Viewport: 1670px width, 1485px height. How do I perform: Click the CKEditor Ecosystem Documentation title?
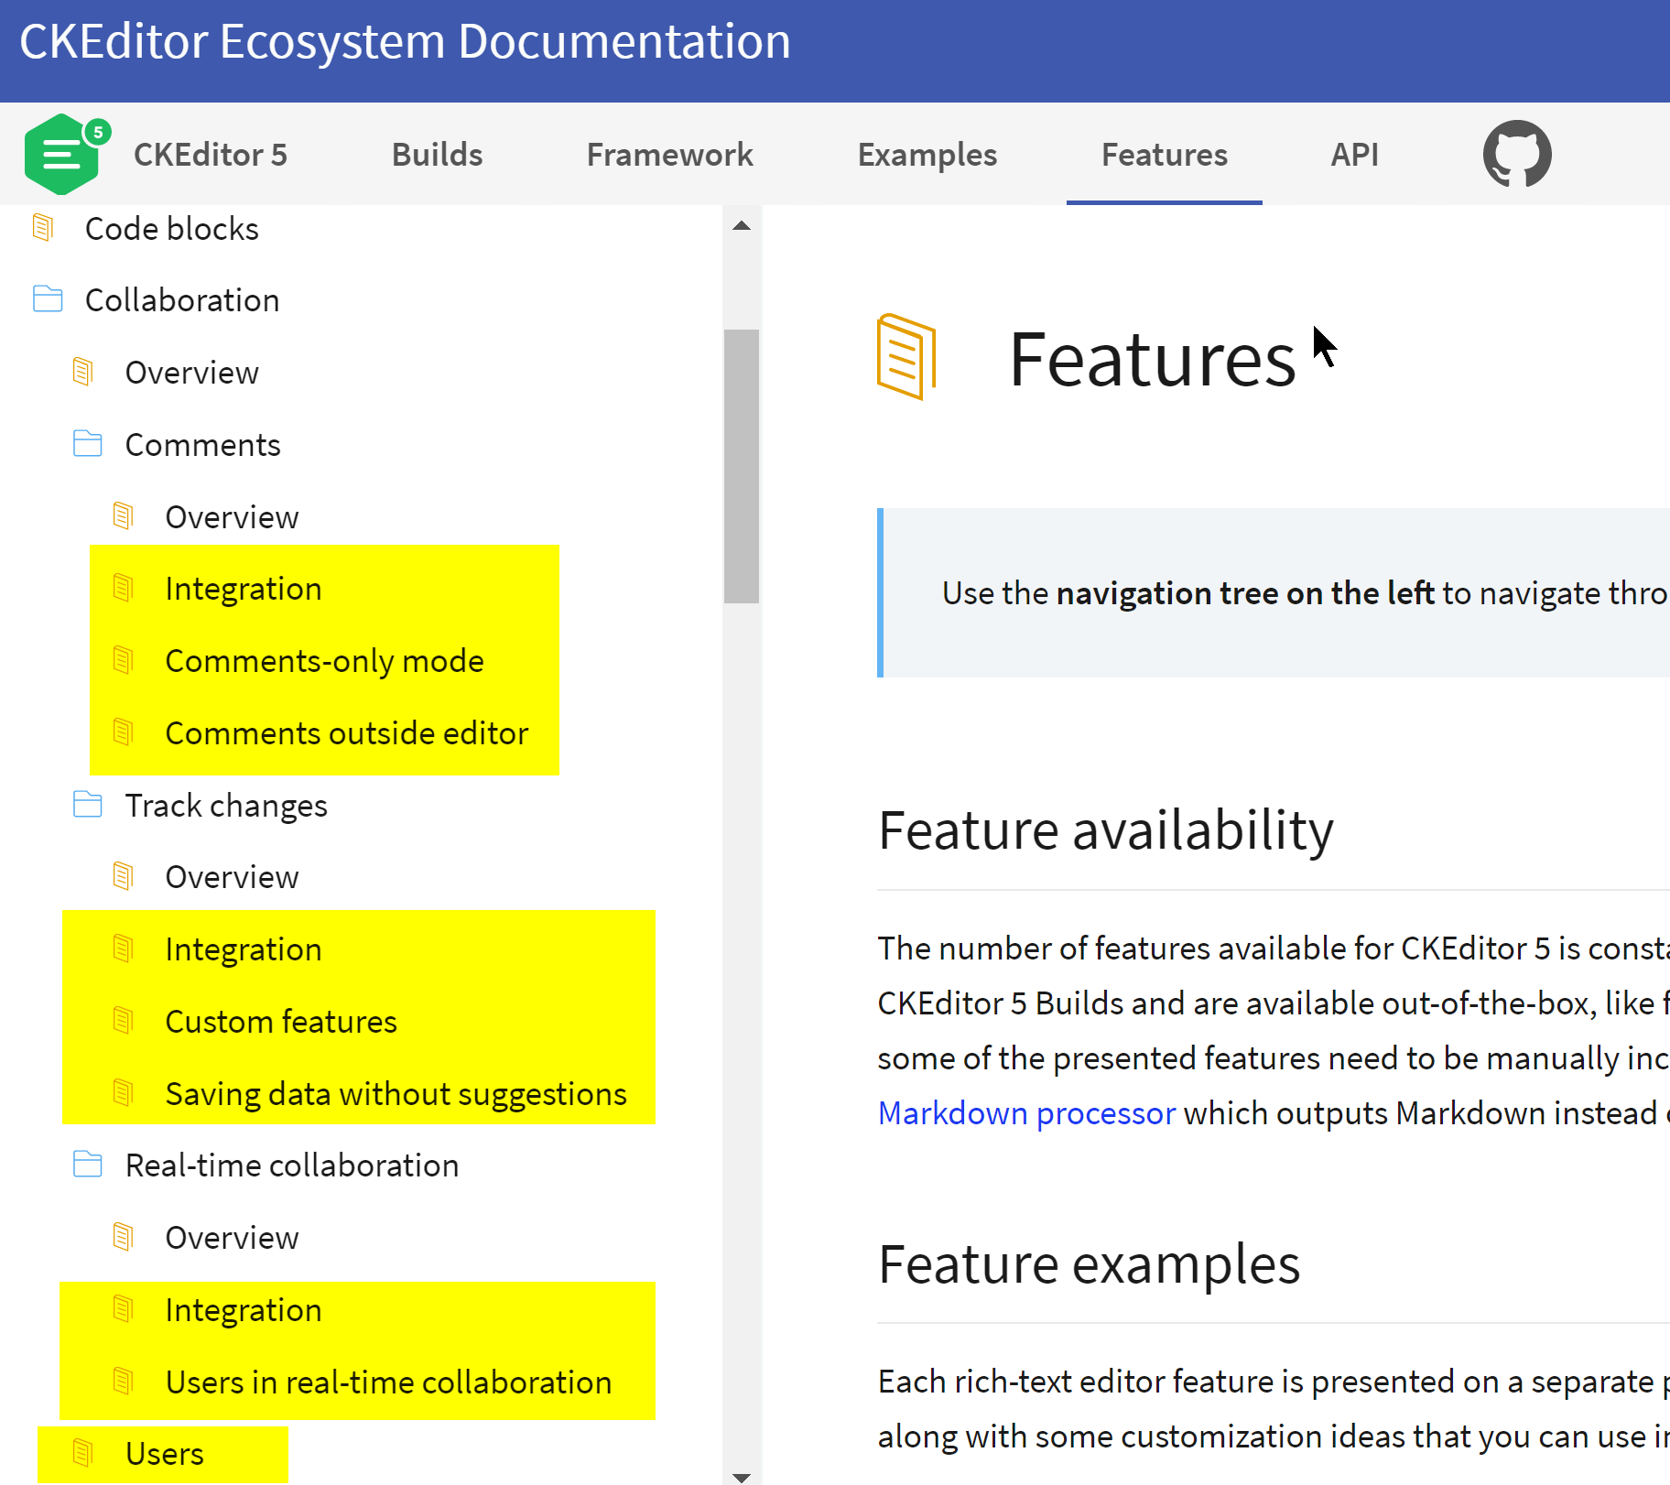coord(405,42)
